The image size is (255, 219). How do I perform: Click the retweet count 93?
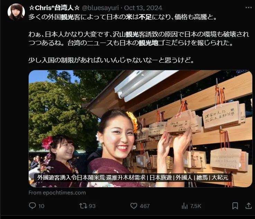pyautogui.click(x=92, y=206)
